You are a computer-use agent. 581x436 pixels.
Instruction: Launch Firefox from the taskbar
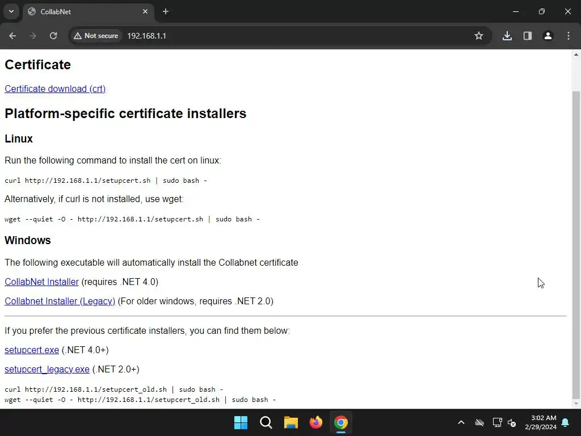click(315, 422)
